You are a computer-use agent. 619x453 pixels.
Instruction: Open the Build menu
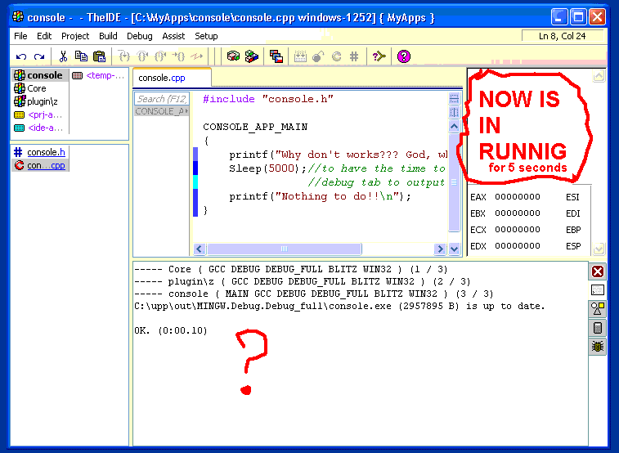tap(108, 36)
